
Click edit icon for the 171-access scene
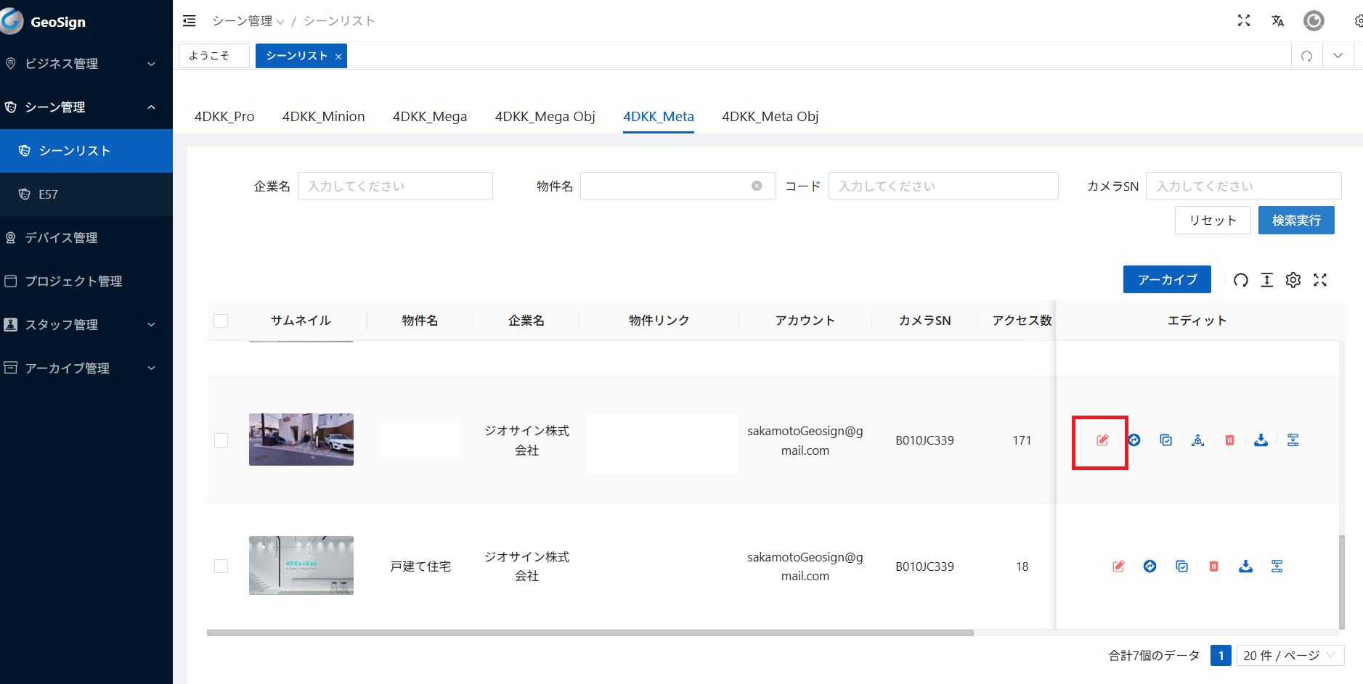(x=1102, y=440)
